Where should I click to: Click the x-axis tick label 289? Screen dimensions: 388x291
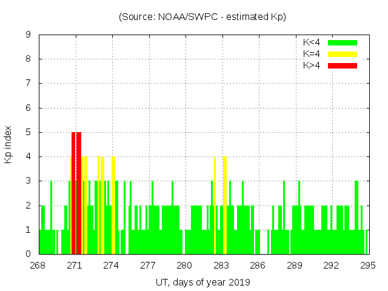[295, 266]
